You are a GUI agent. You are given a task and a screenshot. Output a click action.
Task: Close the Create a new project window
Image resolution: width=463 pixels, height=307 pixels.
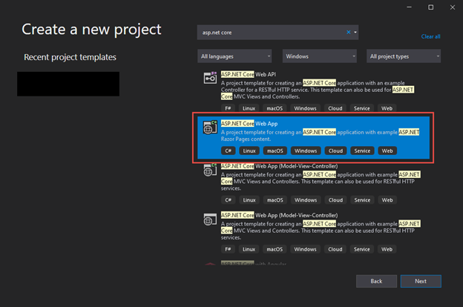(453, 7)
